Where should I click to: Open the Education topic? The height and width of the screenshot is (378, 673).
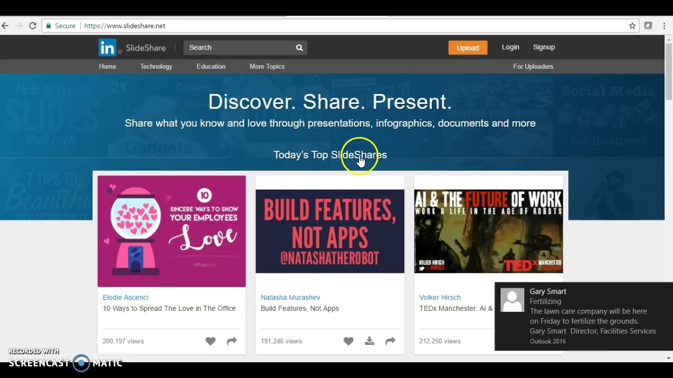tap(211, 67)
